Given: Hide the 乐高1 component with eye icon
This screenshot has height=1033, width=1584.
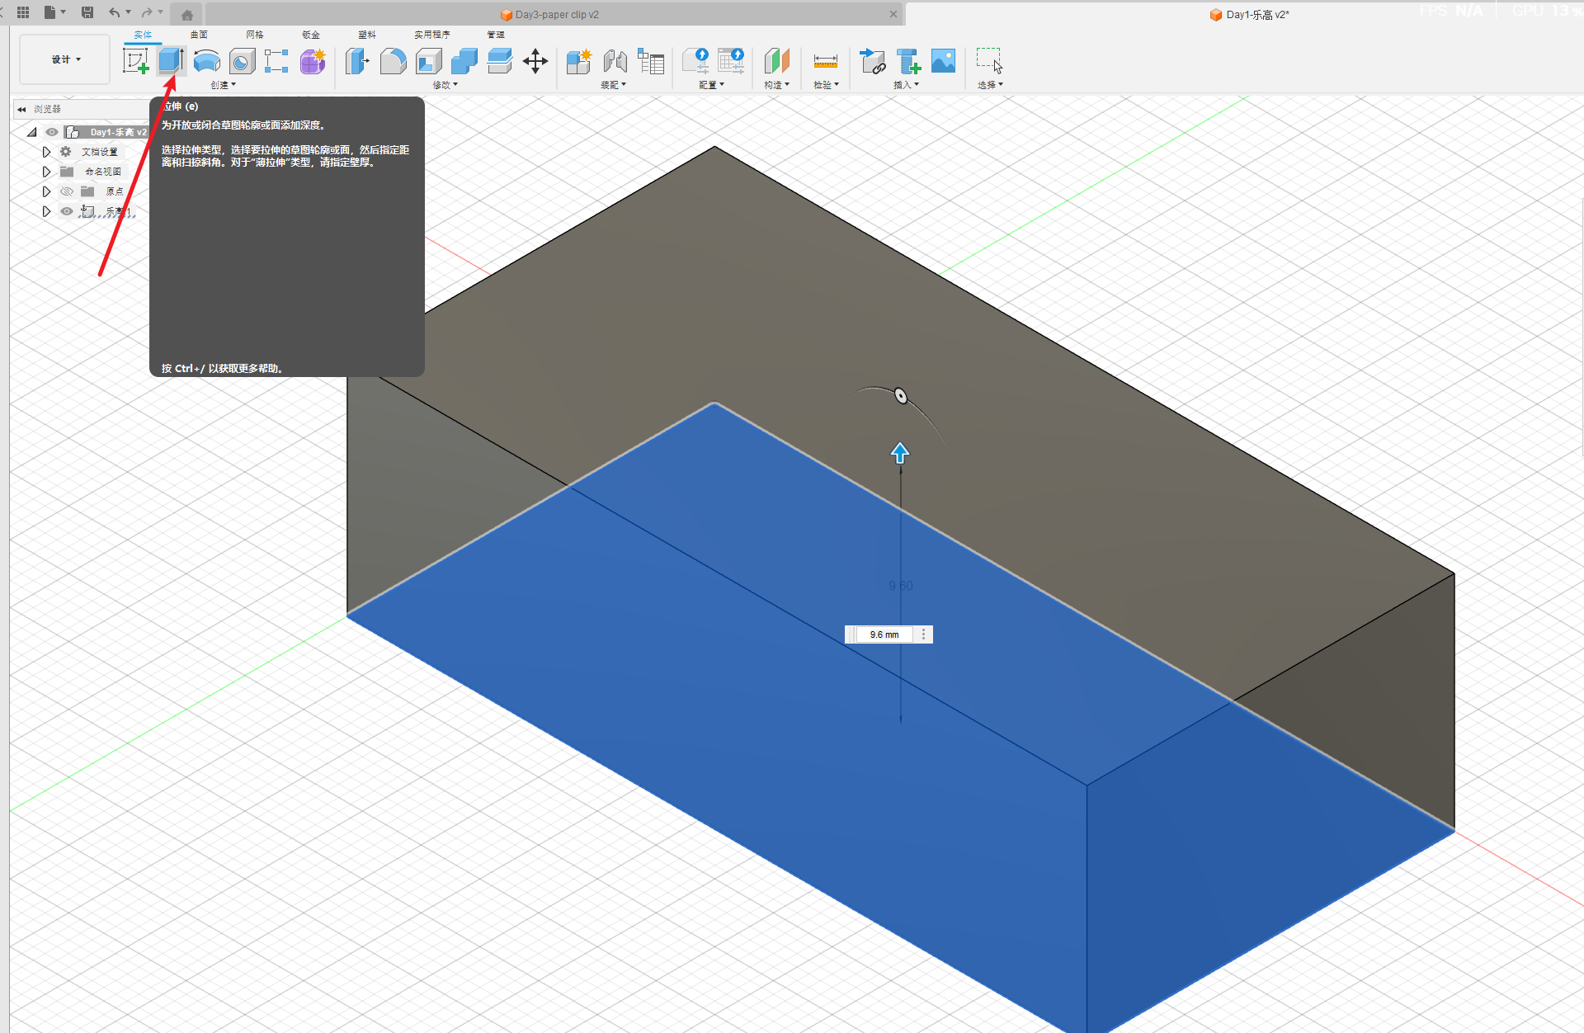Looking at the screenshot, I should point(67,211).
